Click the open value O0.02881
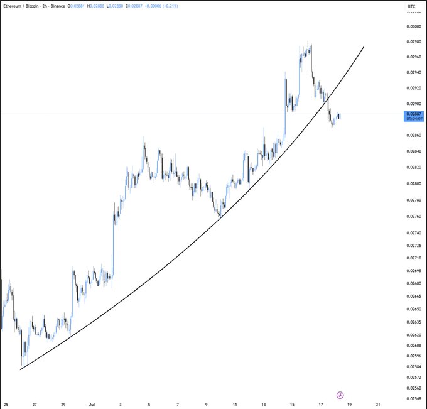Image resolution: width=427 pixels, height=409 pixels. click(77, 6)
